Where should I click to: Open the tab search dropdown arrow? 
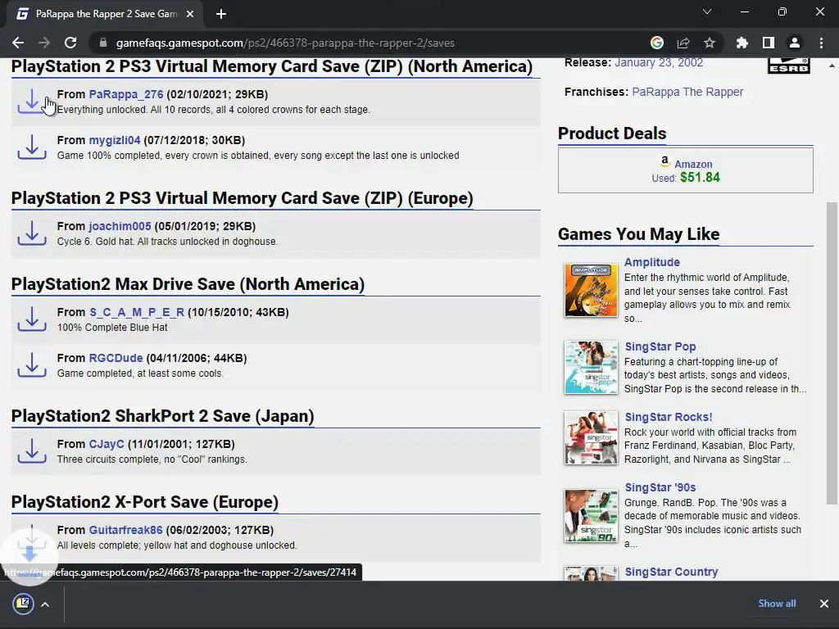click(707, 11)
